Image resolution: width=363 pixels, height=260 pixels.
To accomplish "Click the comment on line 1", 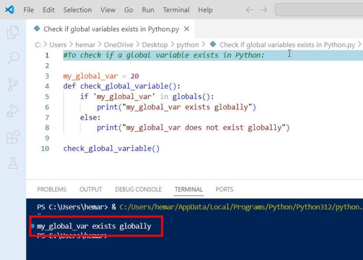I will point(164,55).
